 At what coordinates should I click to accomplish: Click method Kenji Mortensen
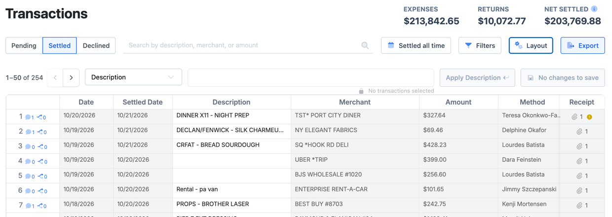524,204
